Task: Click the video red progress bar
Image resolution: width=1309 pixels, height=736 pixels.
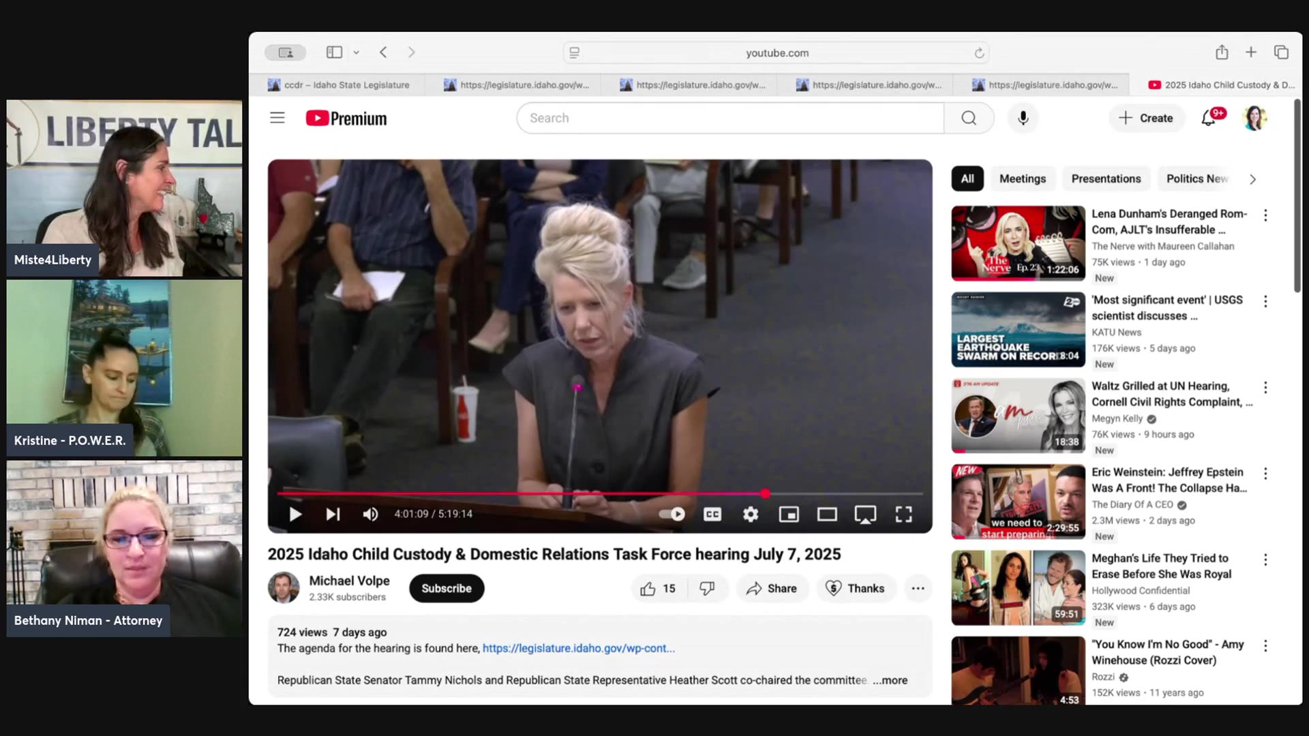Action: [x=518, y=493]
